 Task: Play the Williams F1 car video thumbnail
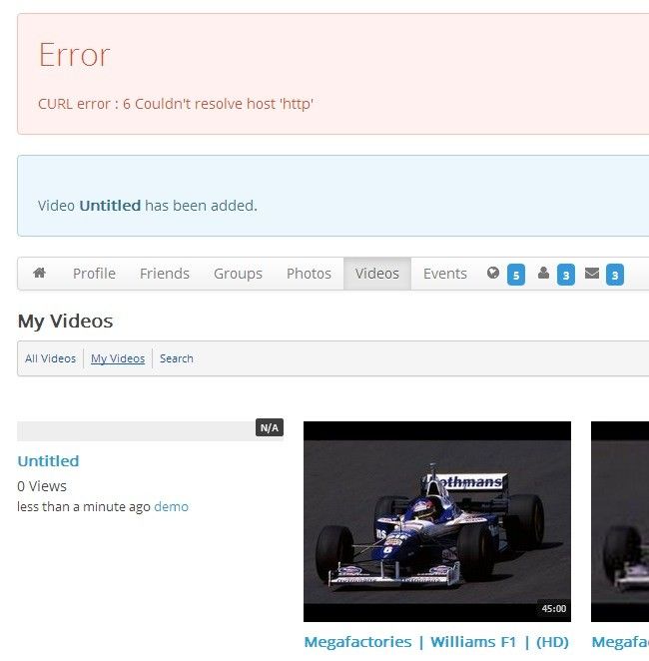(x=437, y=521)
